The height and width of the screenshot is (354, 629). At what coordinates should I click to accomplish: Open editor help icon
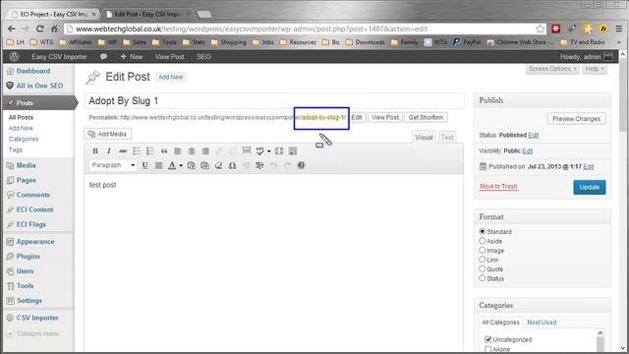coord(302,165)
